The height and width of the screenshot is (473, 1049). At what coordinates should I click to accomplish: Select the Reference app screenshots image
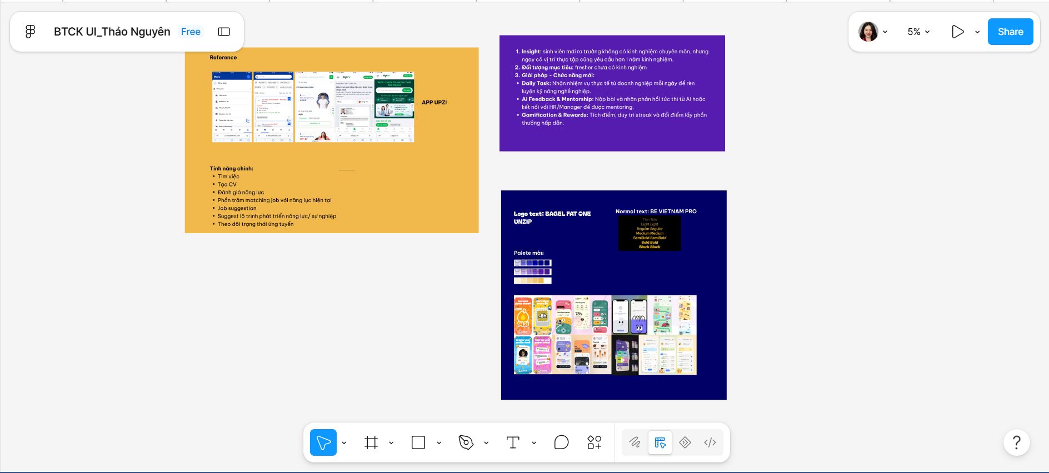313,107
